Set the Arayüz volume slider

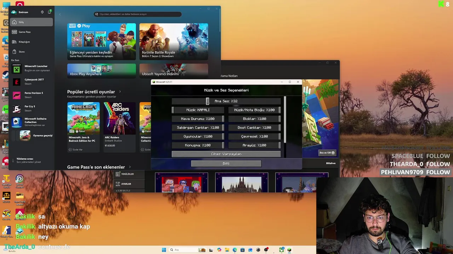point(254,145)
